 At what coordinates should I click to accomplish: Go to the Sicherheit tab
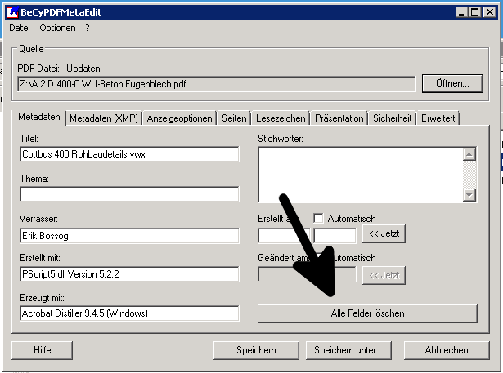[x=393, y=118]
